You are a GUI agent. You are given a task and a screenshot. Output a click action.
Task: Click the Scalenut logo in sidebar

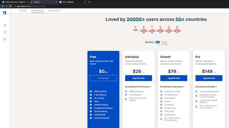pyautogui.click(x=5, y=13)
